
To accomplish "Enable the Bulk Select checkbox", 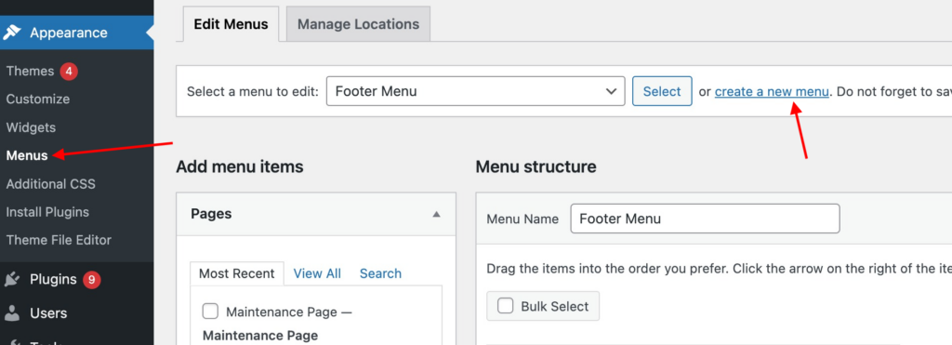I will click(x=505, y=306).
